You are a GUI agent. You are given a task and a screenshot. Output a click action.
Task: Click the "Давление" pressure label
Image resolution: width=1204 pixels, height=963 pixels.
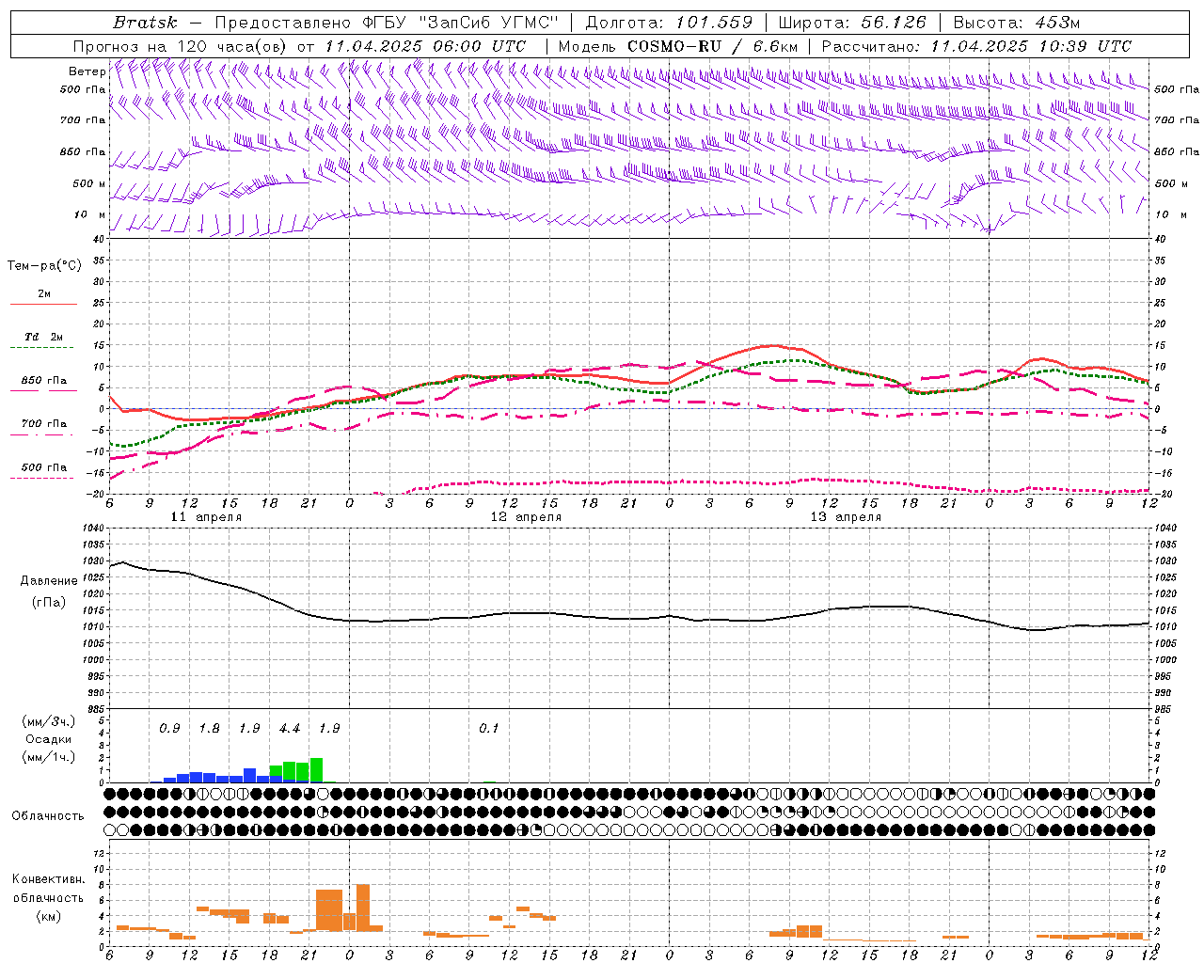[49, 581]
